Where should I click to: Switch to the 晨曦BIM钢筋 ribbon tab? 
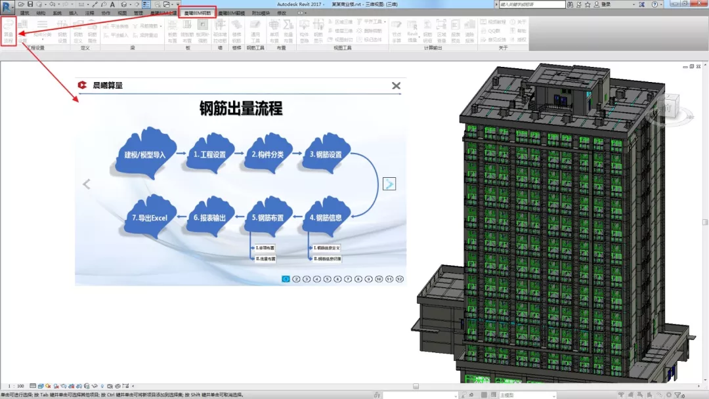198,12
